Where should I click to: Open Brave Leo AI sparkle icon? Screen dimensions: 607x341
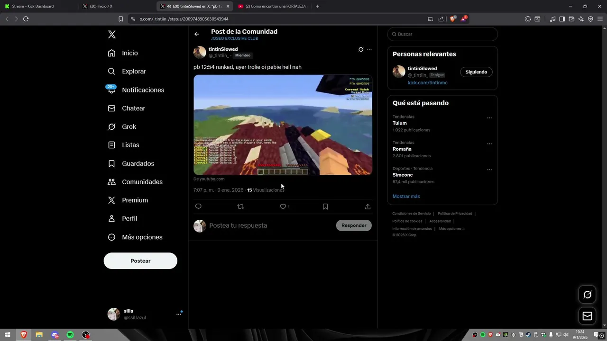pyautogui.click(x=581, y=19)
